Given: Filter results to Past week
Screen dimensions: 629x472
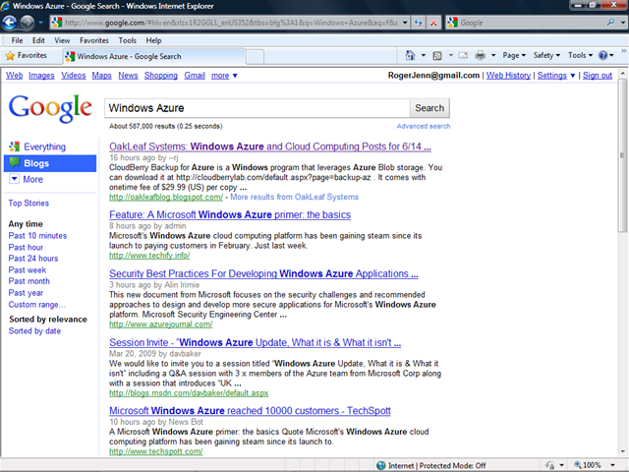Looking at the screenshot, I should [x=28, y=270].
